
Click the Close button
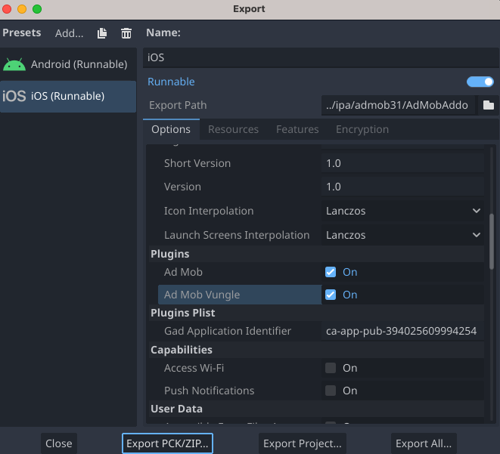click(x=59, y=443)
